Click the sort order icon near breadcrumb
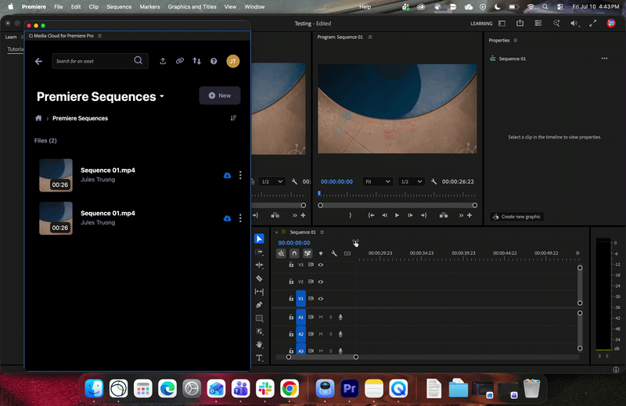The height and width of the screenshot is (406, 626). (x=233, y=118)
